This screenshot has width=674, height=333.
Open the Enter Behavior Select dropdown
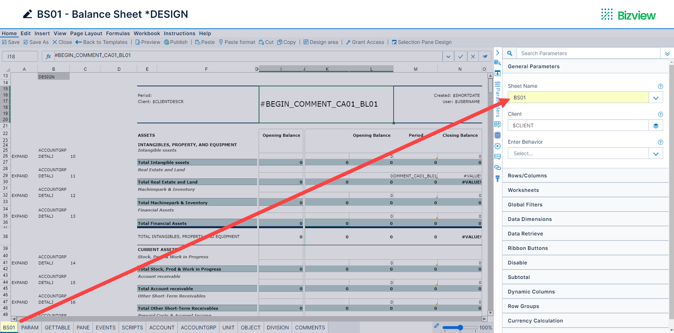click(x=656, y=153)
